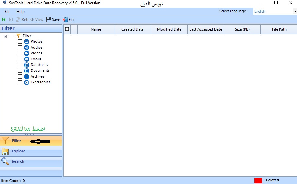Toggle the select-all checkbox in table header

point(67,29)
